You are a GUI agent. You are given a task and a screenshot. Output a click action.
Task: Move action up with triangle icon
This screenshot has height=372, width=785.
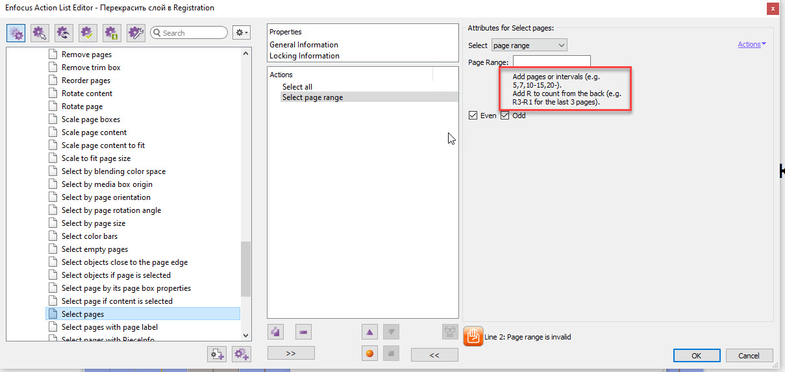coord(369,332)
